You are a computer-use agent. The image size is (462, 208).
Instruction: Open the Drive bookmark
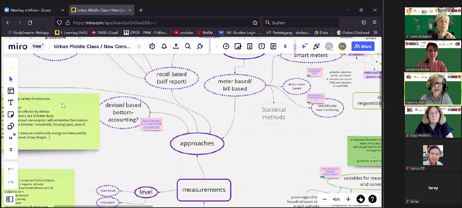321,33
